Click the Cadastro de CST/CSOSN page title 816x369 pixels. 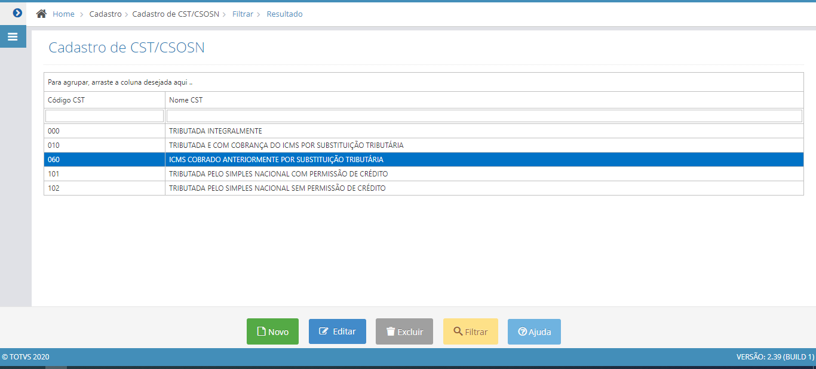[127, 48]
